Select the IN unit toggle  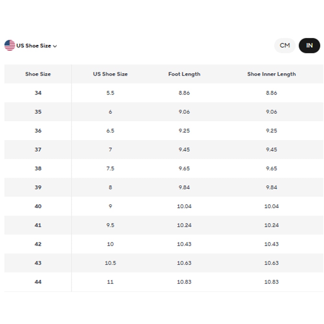click(x=309, y=45)
